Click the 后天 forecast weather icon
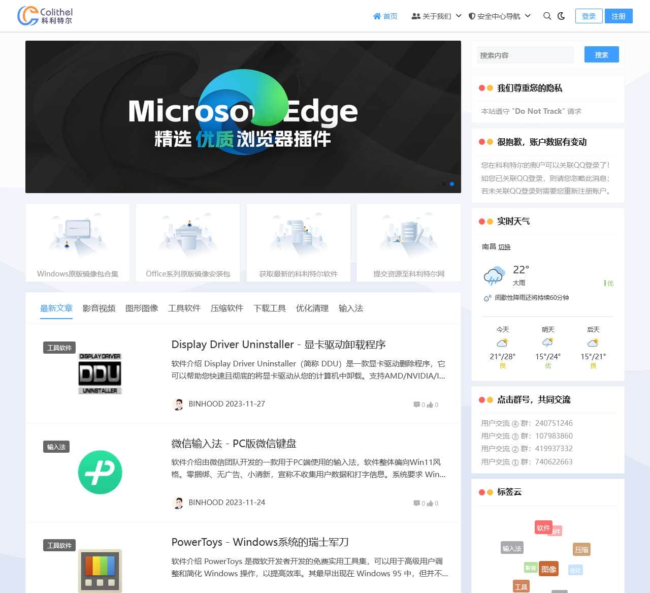The width and height of the screenshot is (650, 593). [x=593, y=342]
